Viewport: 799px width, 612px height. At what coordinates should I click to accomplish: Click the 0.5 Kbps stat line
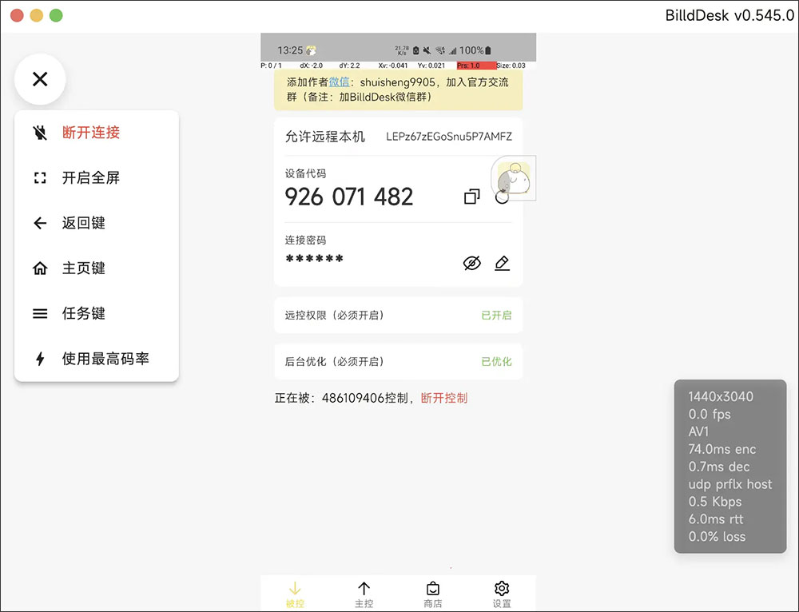click(x=715, y=502)
